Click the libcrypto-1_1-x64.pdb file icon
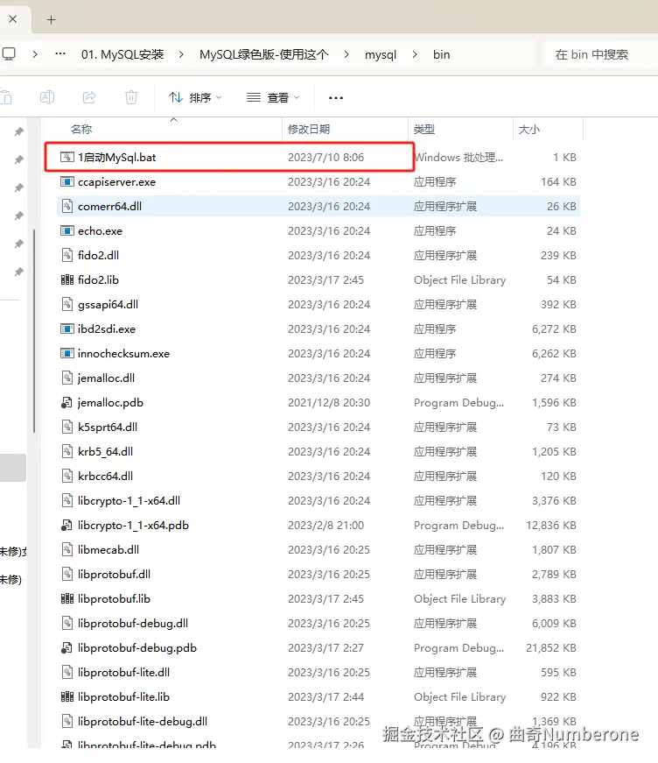 tap(66, 525)
